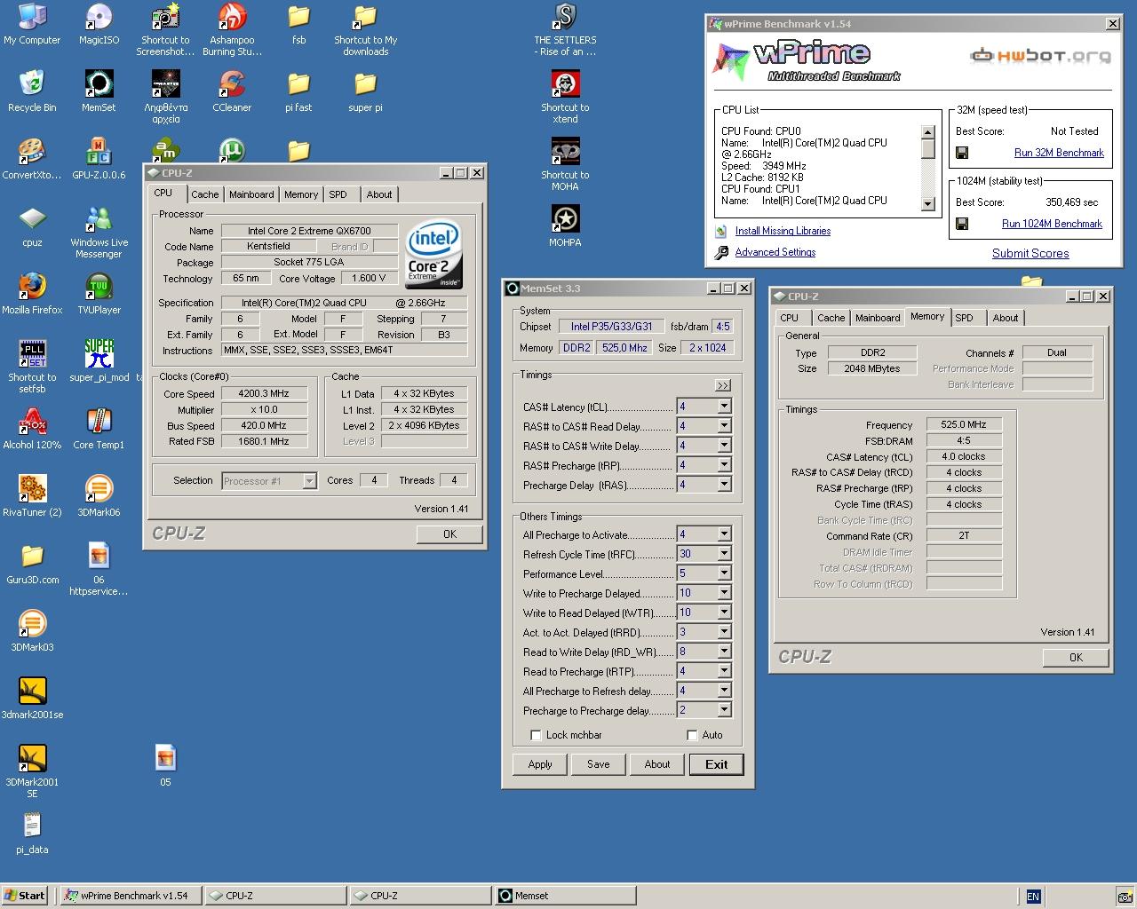
Task: Expand Performance Level dropdown in MemSet
Action: [x=724, y=573]
